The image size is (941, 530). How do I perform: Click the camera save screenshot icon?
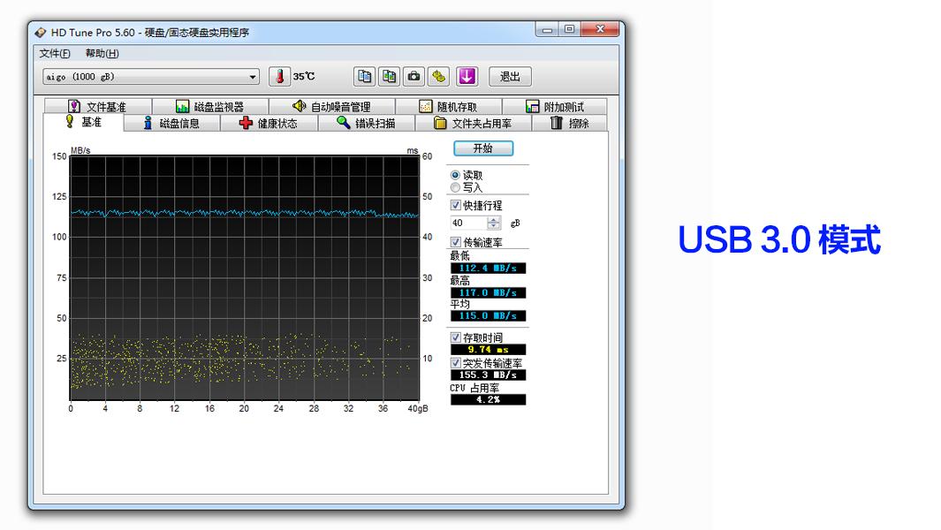[414, 77]
